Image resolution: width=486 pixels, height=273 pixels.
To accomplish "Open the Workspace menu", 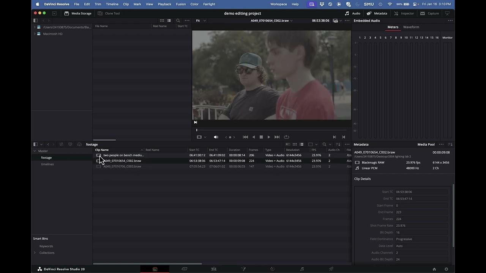I will 279,4.
